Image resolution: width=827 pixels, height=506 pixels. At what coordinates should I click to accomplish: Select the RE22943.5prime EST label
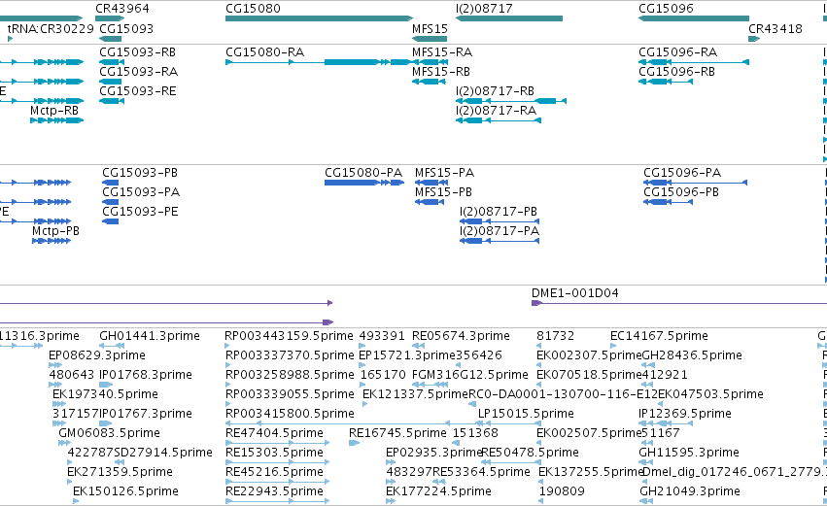coord(274,492)
